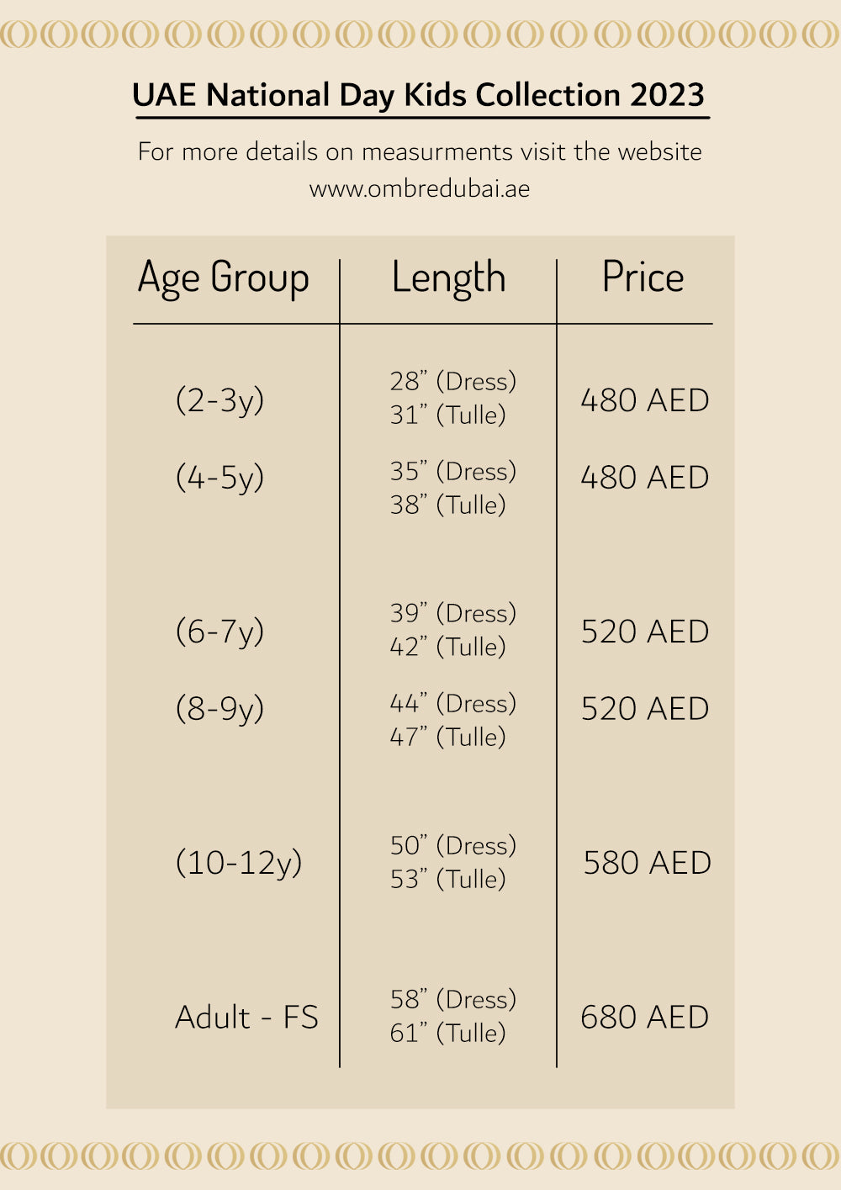
Task: Click the 61" (Tulle) length entry
Action: tap(447, 1033)
